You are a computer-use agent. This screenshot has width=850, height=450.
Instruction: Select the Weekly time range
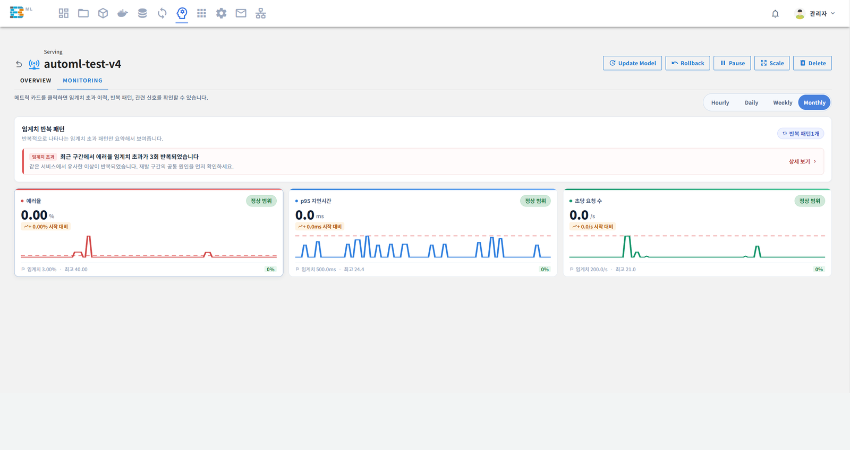point(783,103)
